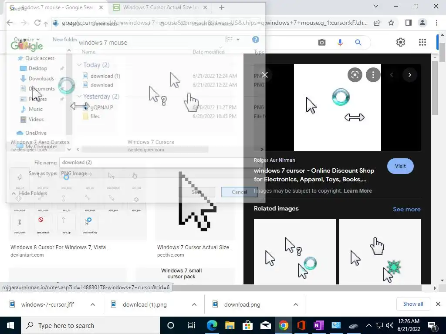Open related image with hand cursor
Viewport: 446px width, 334px height.
point(380,251)
